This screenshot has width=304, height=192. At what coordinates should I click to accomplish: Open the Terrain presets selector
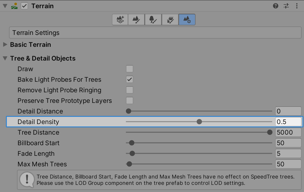tap(286, 6)
